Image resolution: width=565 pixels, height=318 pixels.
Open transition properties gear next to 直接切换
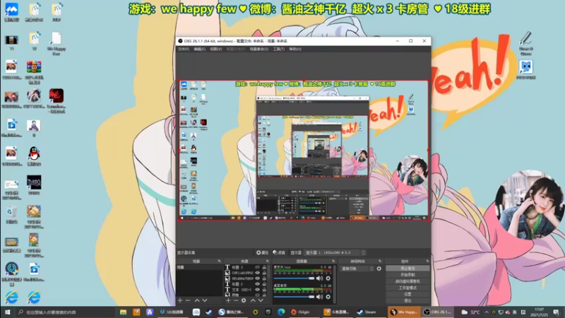[379, 269]
